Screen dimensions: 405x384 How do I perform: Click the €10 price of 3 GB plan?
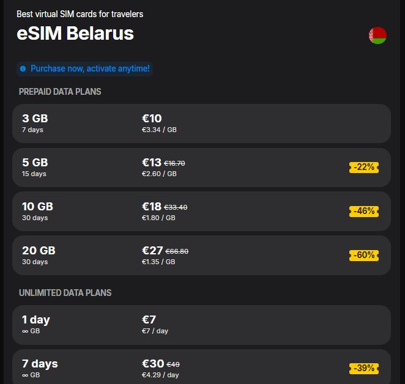coord(152,119)
